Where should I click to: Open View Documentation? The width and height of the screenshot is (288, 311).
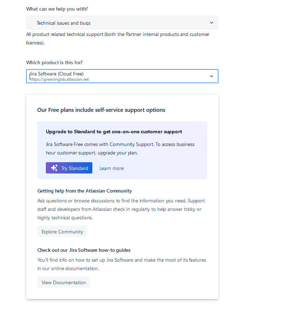point(64,282)
